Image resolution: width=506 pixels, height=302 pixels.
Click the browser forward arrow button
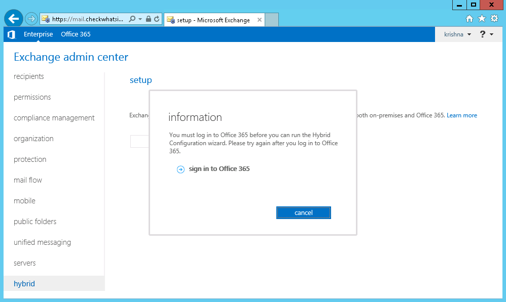[x=31, y=19]
